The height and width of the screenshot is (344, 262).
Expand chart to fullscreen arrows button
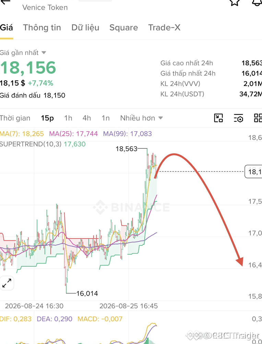pyautogui.click(x=7, y=283)
